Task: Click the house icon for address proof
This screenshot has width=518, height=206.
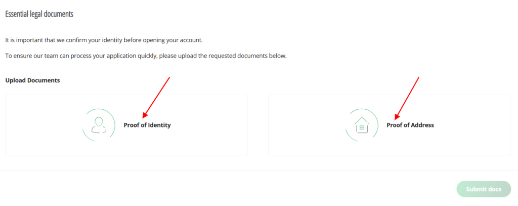Action: [x=362, y=125]
